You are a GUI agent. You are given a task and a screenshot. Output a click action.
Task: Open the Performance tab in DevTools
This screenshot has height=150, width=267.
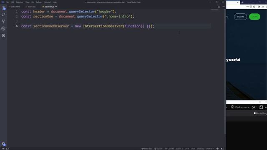tap(240, 107)
